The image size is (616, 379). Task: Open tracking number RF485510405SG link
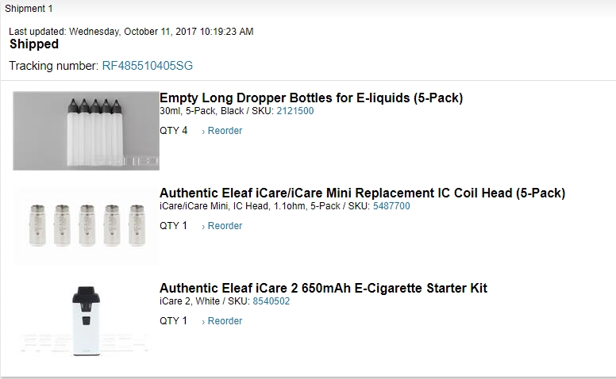pos(147,65)
